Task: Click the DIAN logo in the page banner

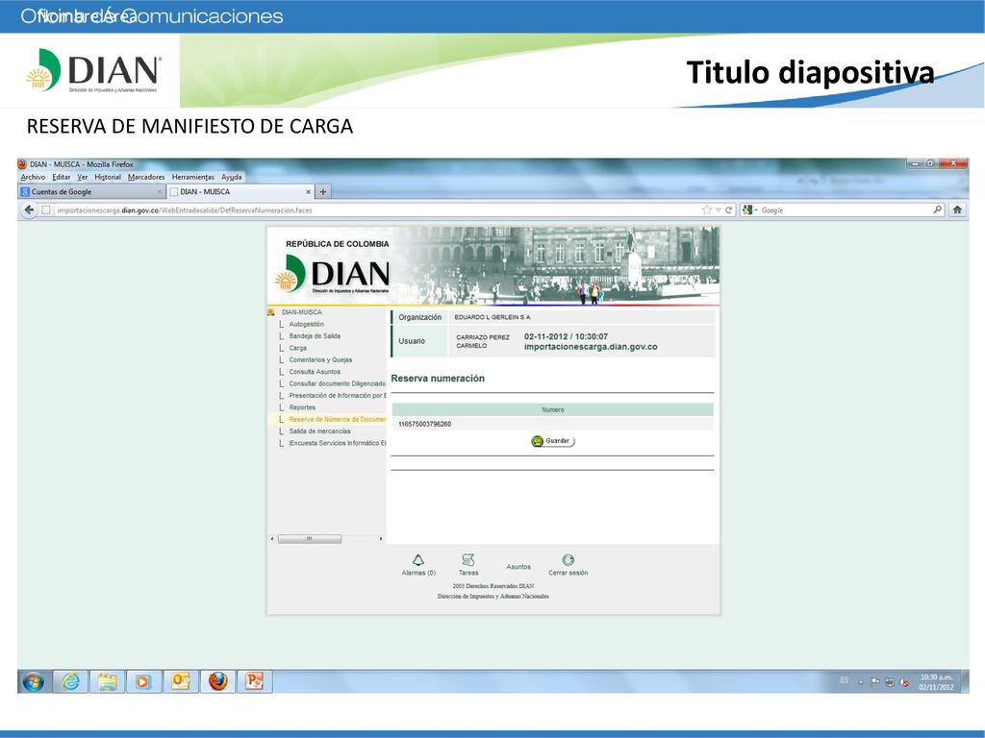Action: pos(332,274)
